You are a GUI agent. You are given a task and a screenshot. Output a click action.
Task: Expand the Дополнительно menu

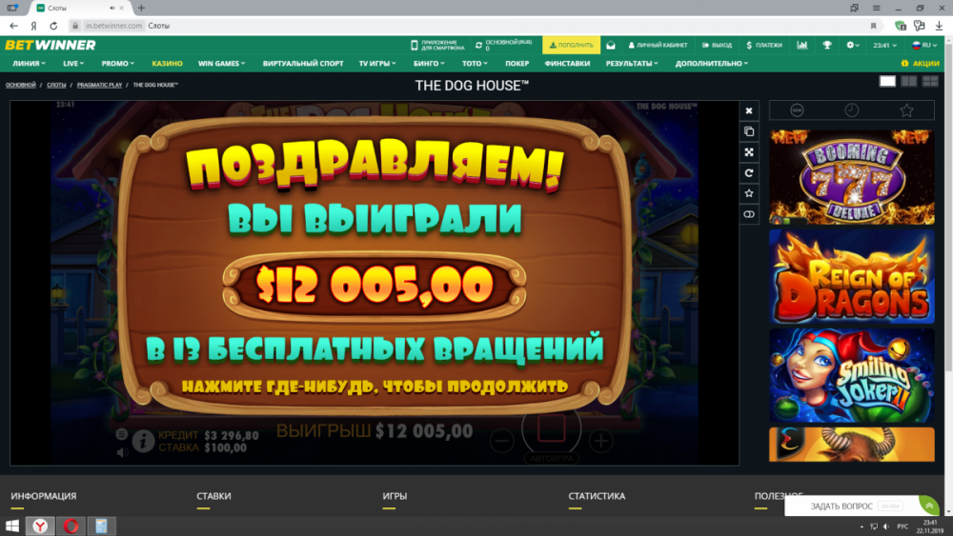pos(711,63)
